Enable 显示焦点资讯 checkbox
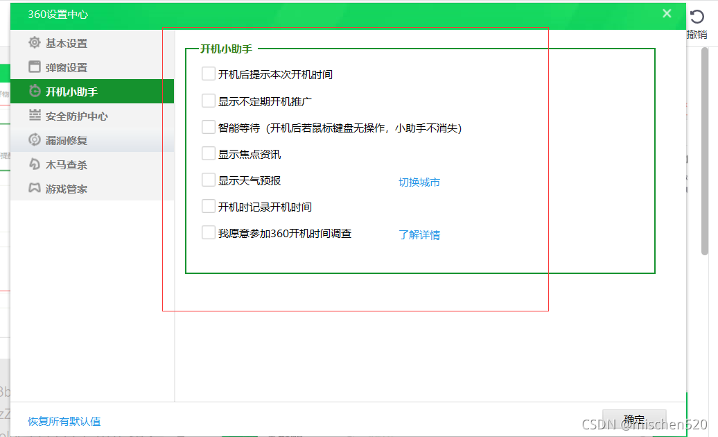The width and height of the screenshot is (718, 437). coord(209,153)
